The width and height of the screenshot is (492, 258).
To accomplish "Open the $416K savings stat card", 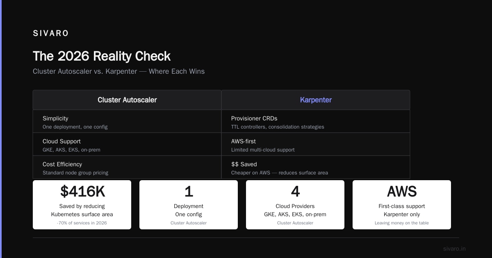I will (82, 205).
